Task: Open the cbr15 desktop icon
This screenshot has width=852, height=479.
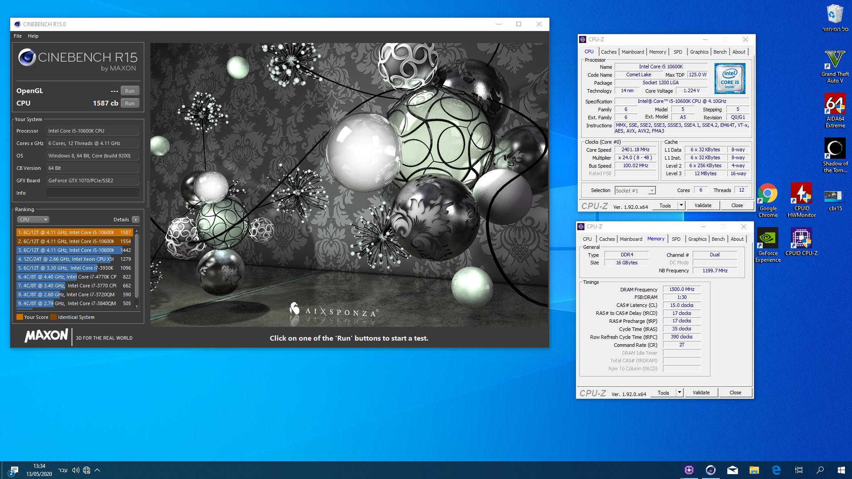Action: click(x=835, y=200)
